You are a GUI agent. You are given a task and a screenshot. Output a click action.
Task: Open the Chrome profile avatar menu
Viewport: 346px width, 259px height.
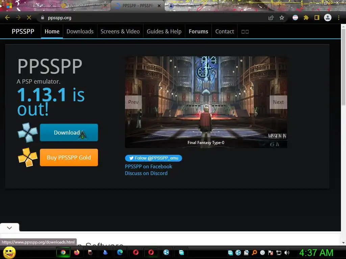pyautogui.click(x=328, y=18)
